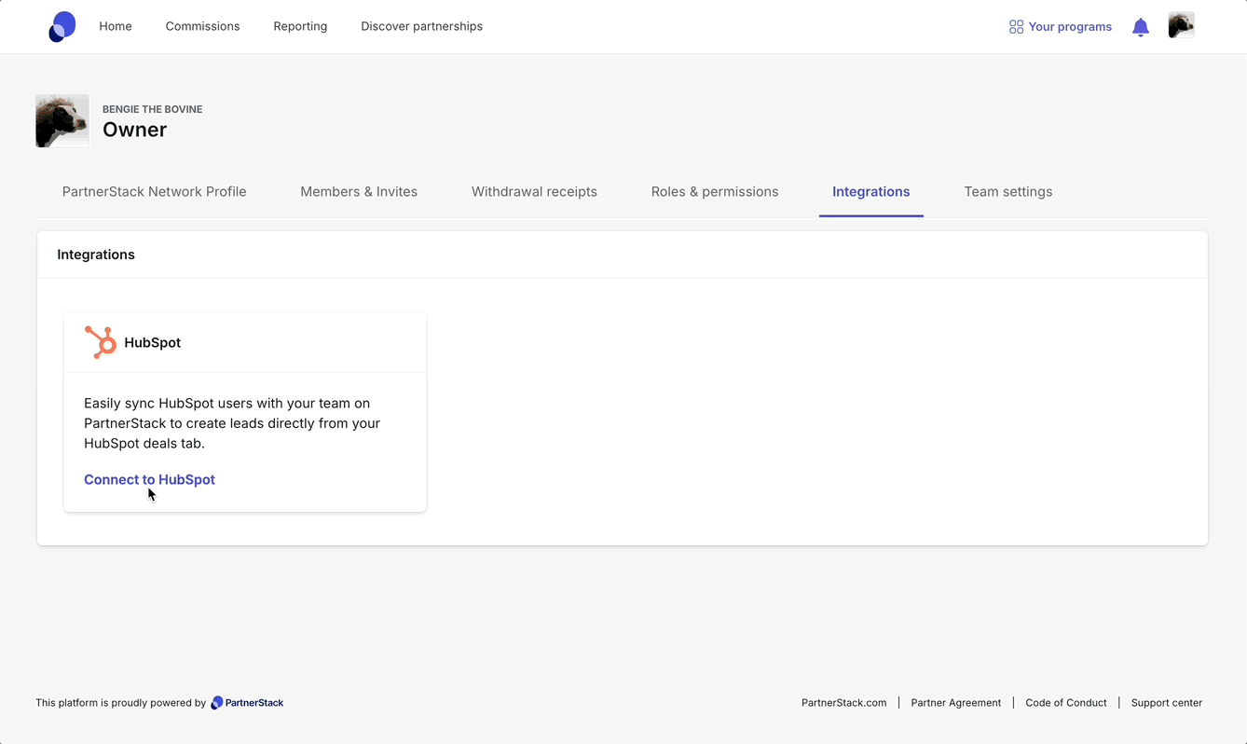
Task: Select the Integrations tab
Action: [x=870, y=192]
